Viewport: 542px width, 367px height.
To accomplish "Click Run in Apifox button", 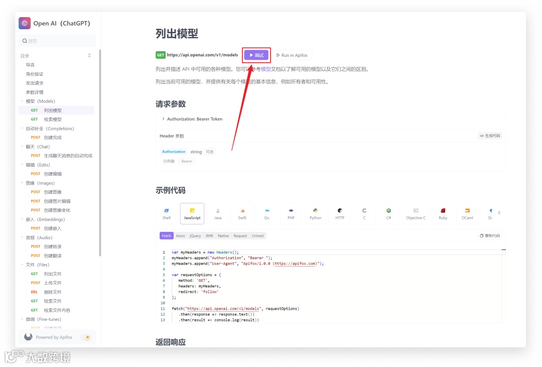I will click(292, 55).
